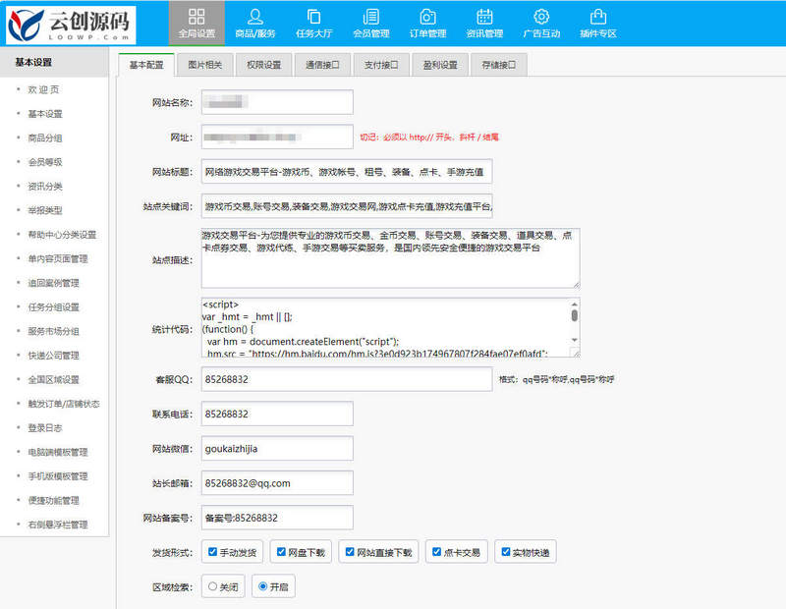Select the 关闭 radio for 区域检索
Image resolution: width=786 pixels, height=609 pixels.
212,586
